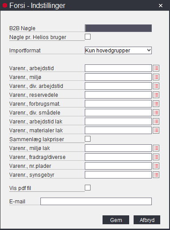Focus the E-mail input field

pos(96,201)
